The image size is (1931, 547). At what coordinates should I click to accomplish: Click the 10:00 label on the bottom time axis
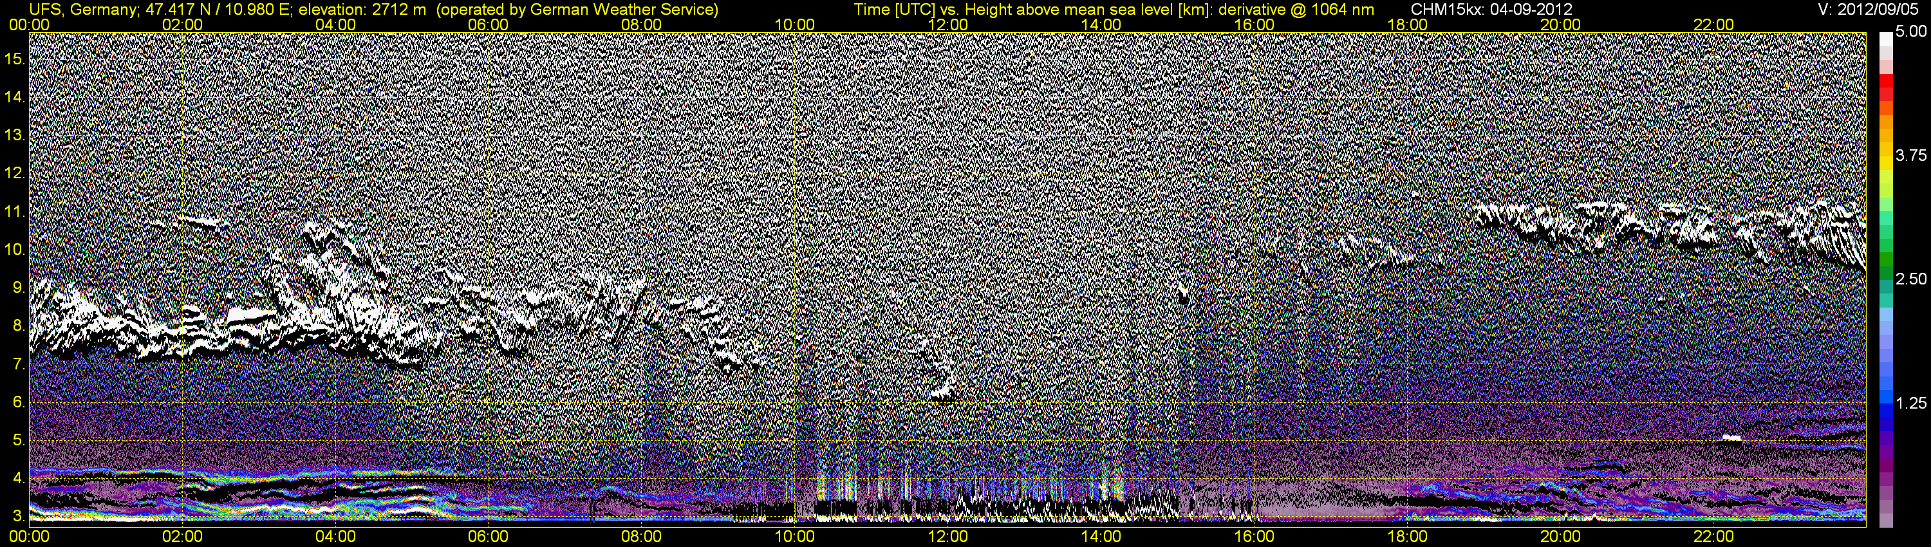point(794,537)
